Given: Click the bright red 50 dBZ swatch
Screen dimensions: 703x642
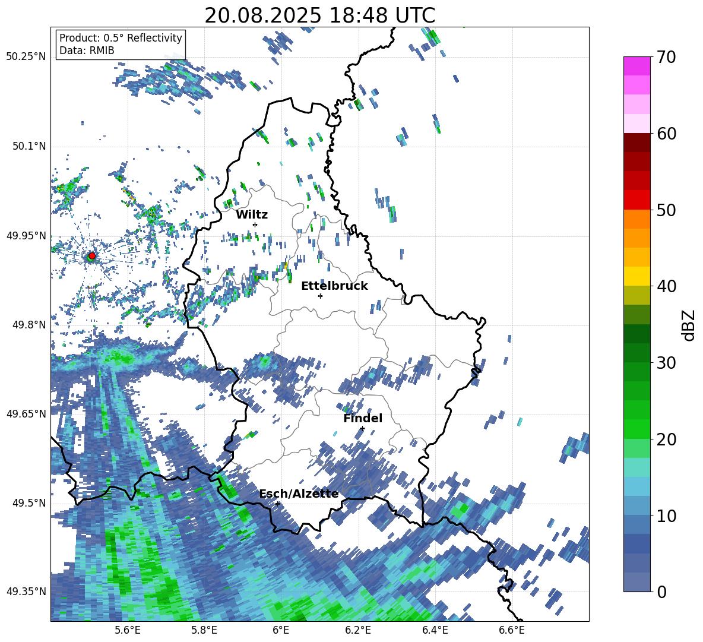Looking at the screenshot, I should [636, 200].
